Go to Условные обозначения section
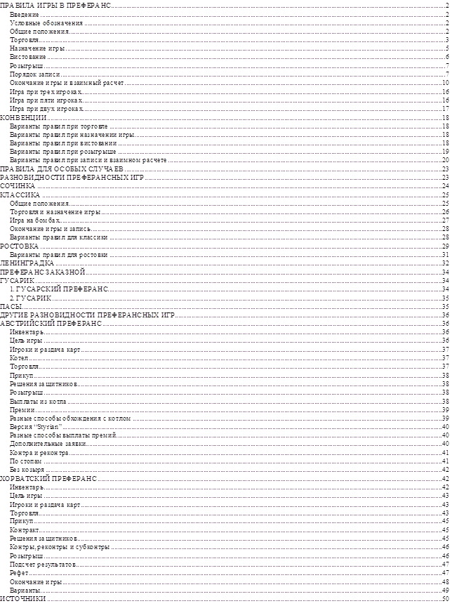452x613 pixels. 46,22
